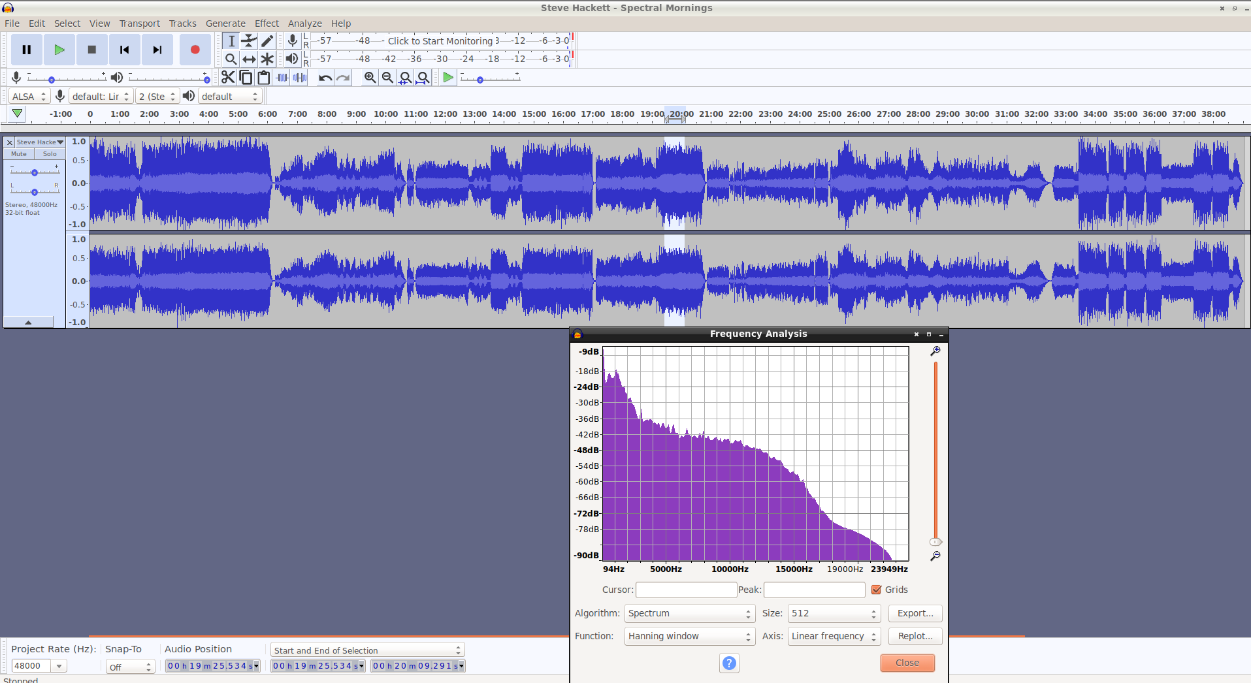Select the Envelope tool
Image resolution: width=1251 pixels, height=683 pixels.
pos(249,40)
